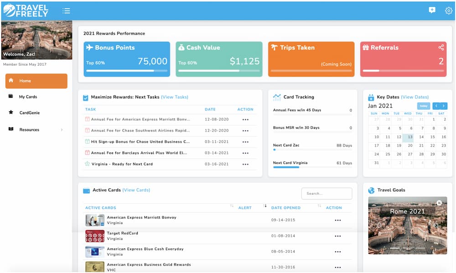The height and width of the screenshot is (273, 456).
Task: Open actions for Virginia Ready for Next Card
Action: click(245, 164)
